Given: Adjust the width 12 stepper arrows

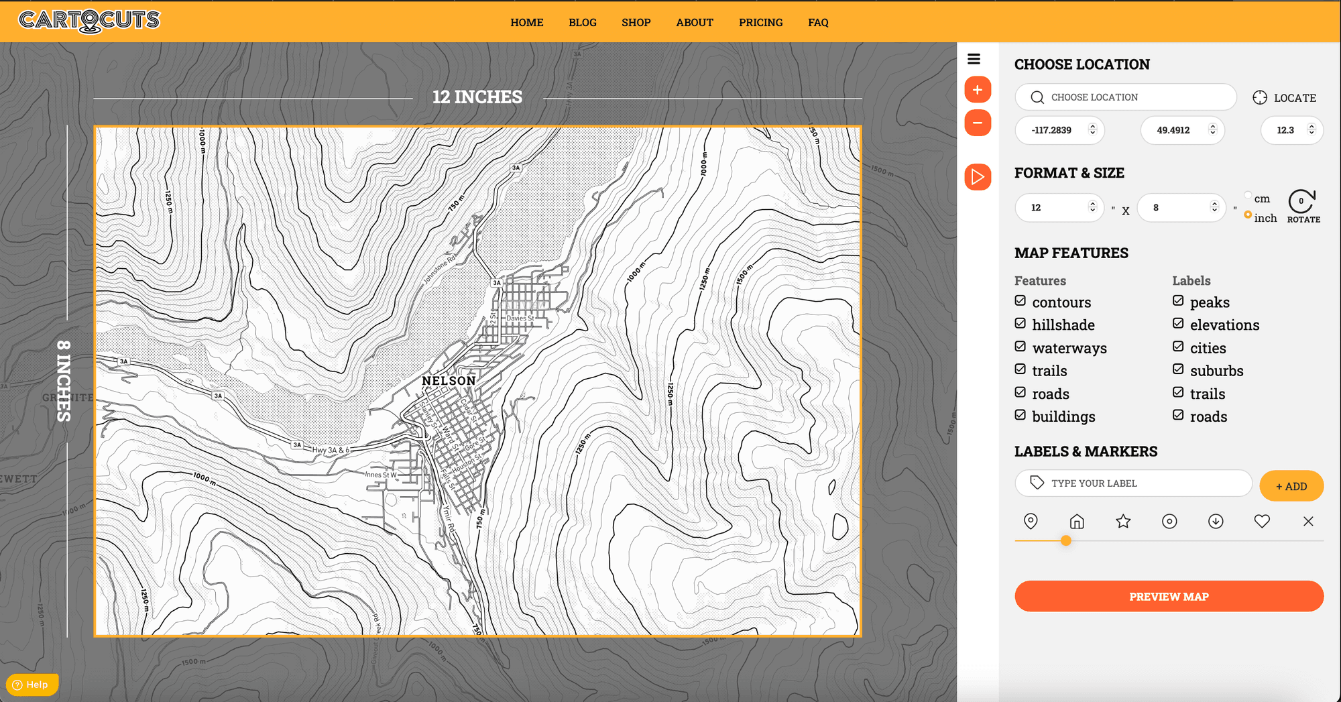Looking at the screenshot, I should tap(1092, 207).
